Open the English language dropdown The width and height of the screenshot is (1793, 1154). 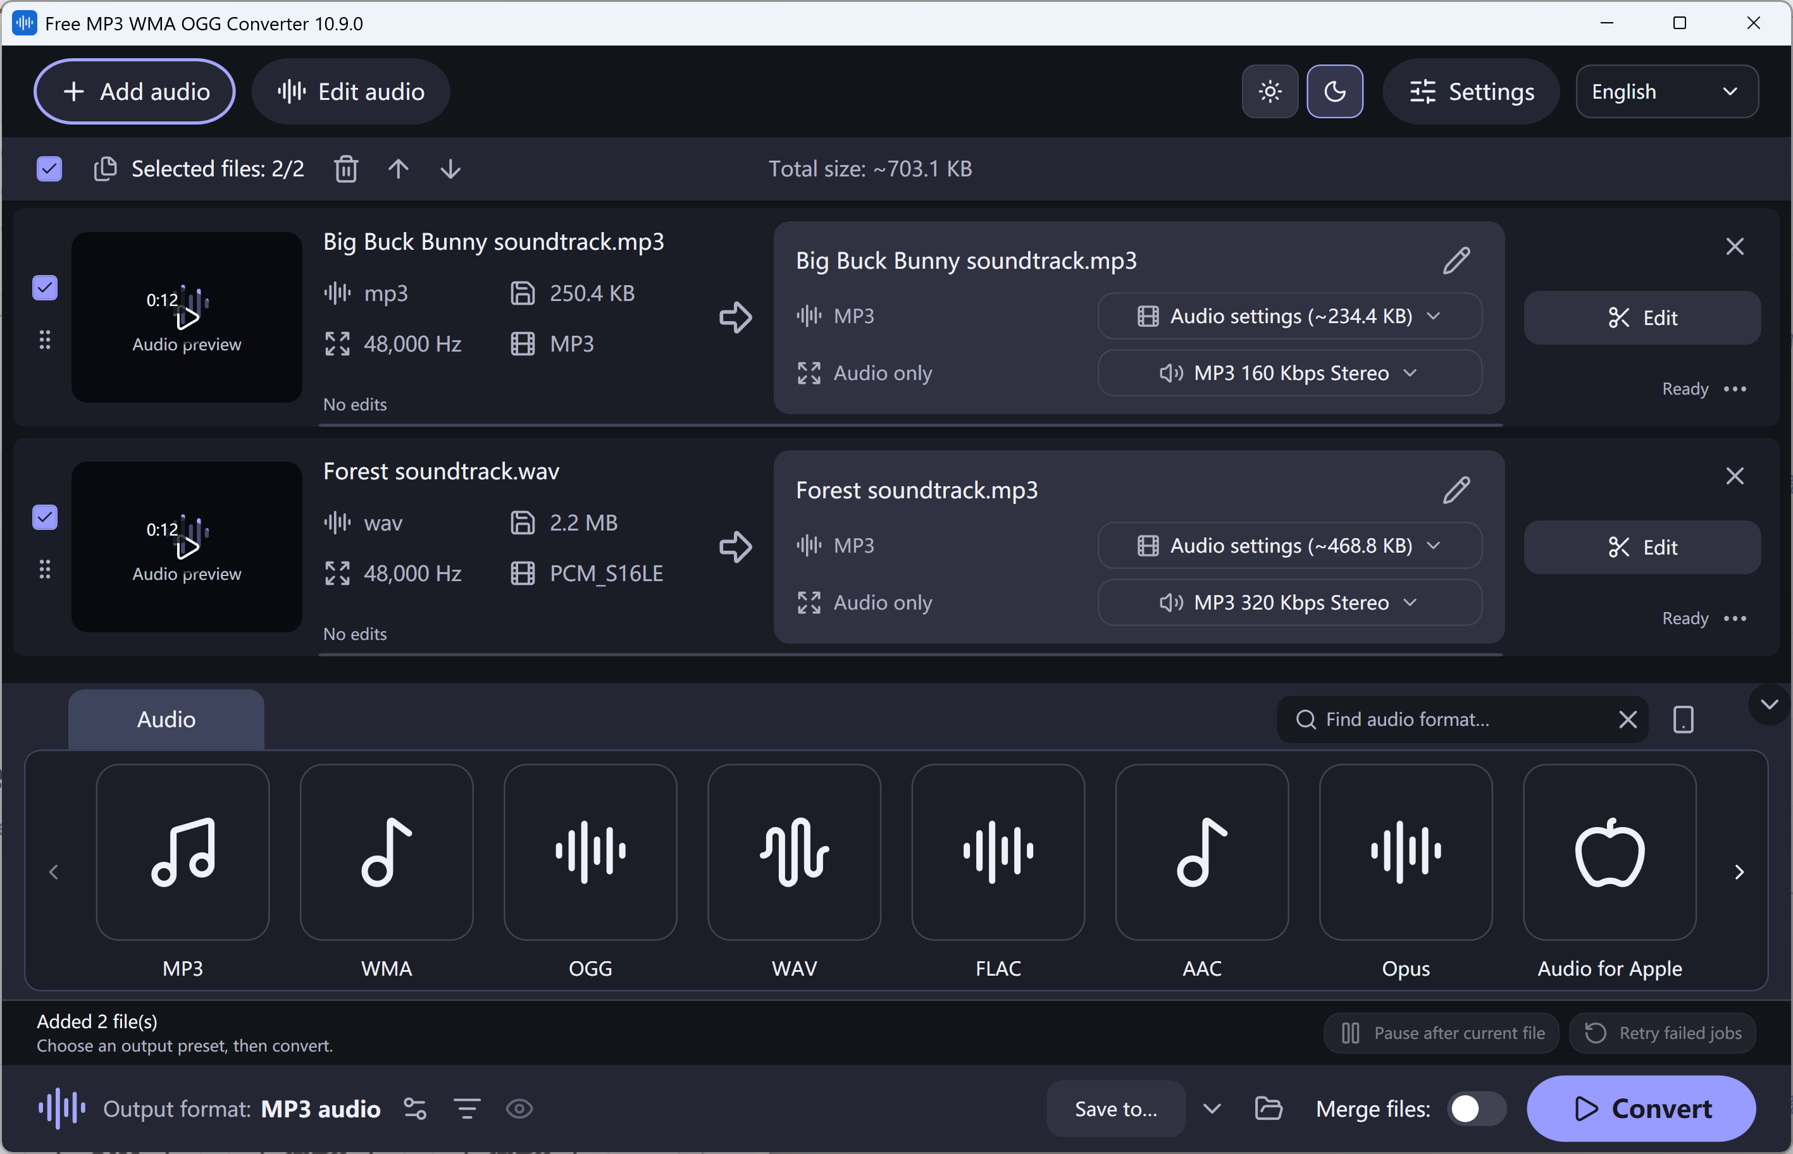[1667, 92]
